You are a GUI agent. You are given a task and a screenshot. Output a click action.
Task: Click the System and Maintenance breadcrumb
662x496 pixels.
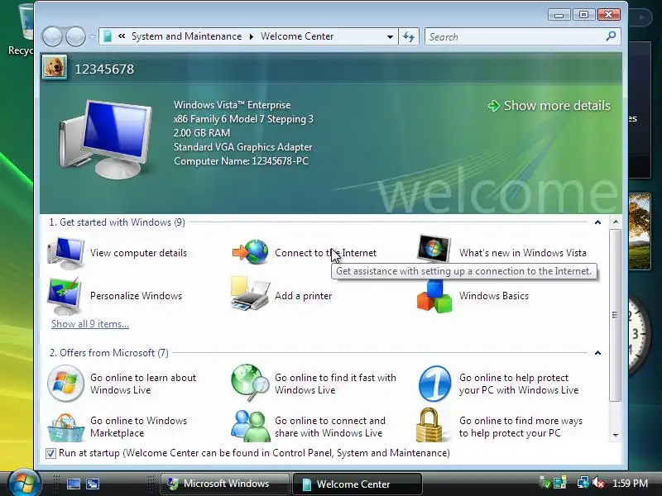coord(187,36)
